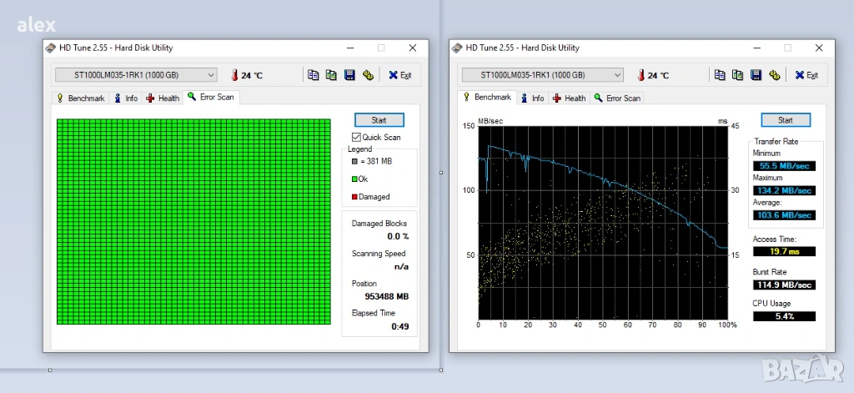
Task: Save screenshot via floppy icon in right window
Action: click(x=756, y=75)
